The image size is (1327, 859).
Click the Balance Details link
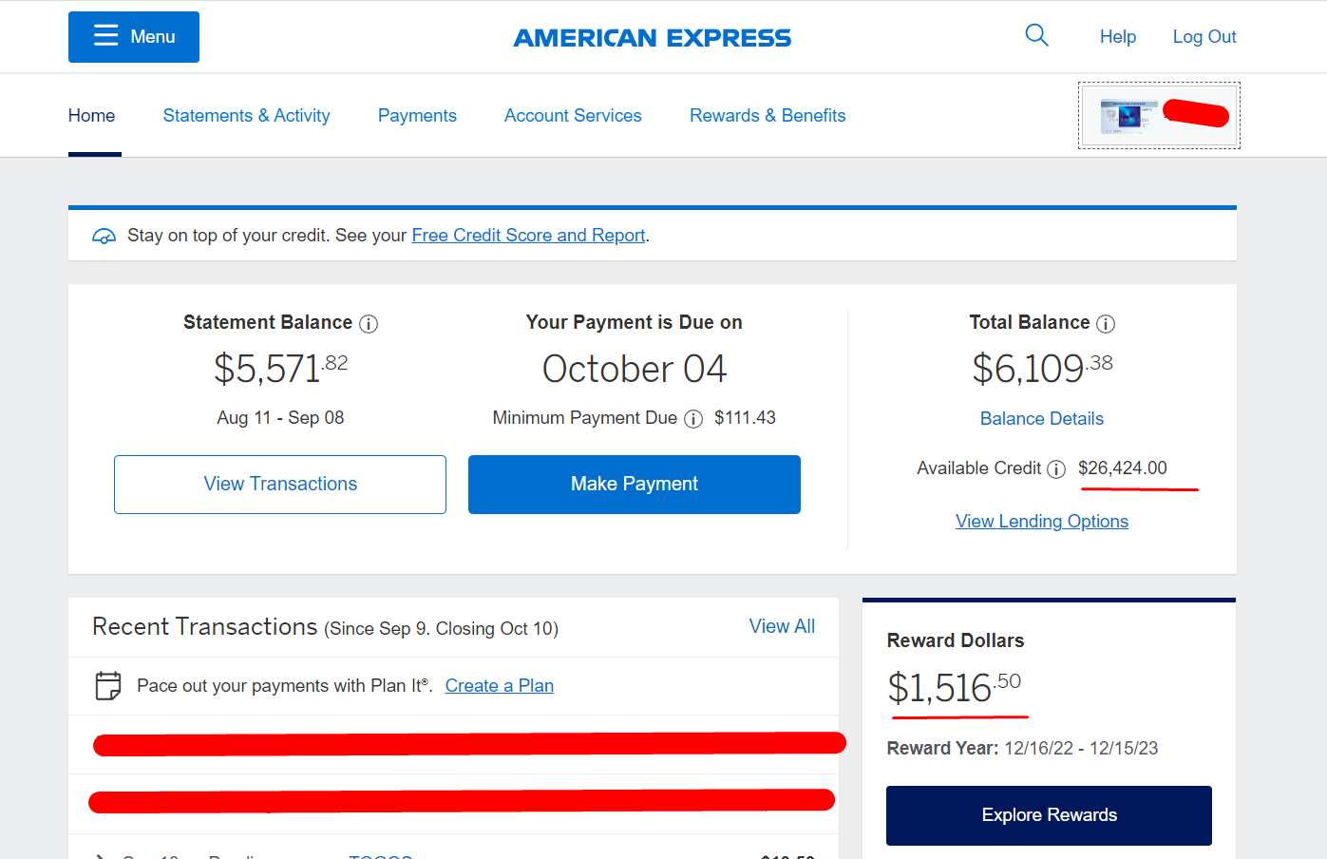click(x=1042, y=419)
